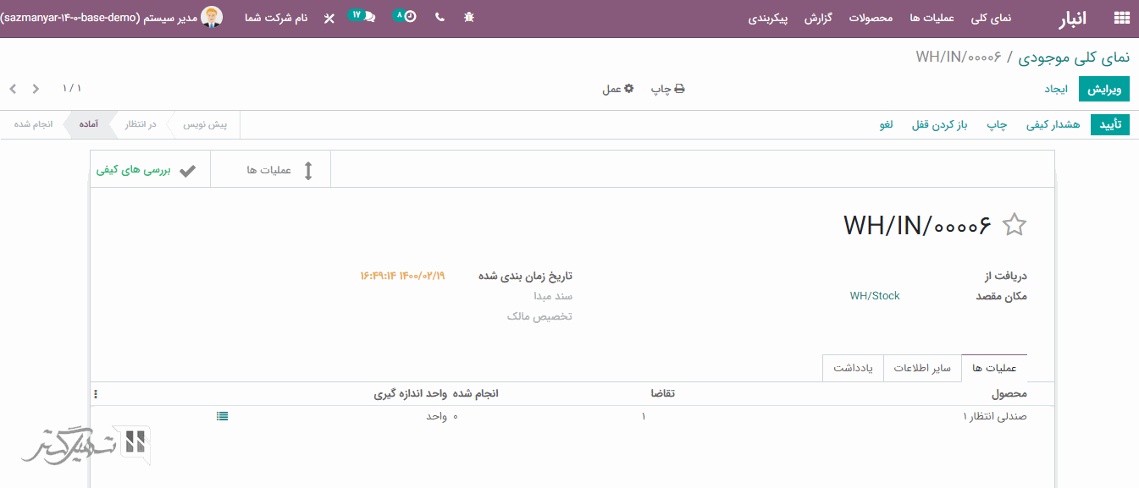Open the نمای کلی menu

[991, 18]
